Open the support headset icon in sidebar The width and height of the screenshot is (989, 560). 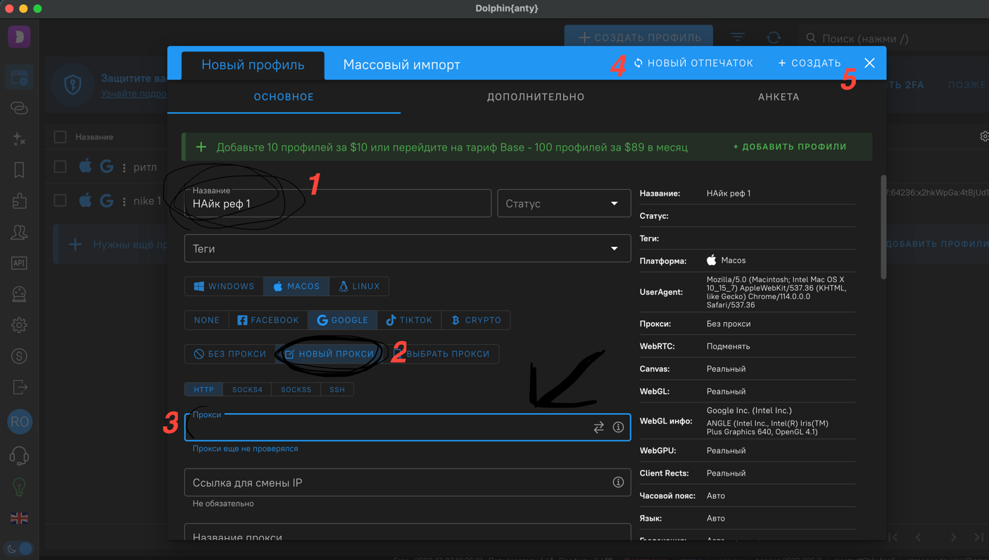(19, 456)
